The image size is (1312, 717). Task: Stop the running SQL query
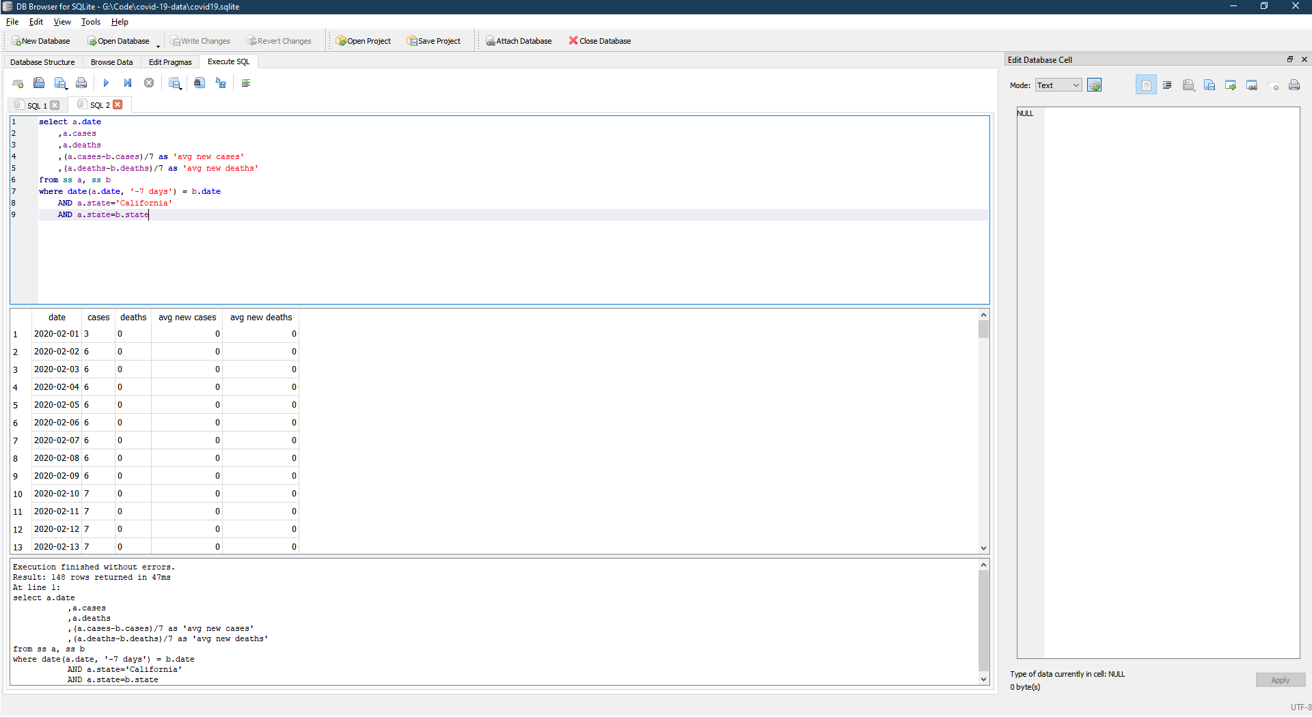[149, 83]
